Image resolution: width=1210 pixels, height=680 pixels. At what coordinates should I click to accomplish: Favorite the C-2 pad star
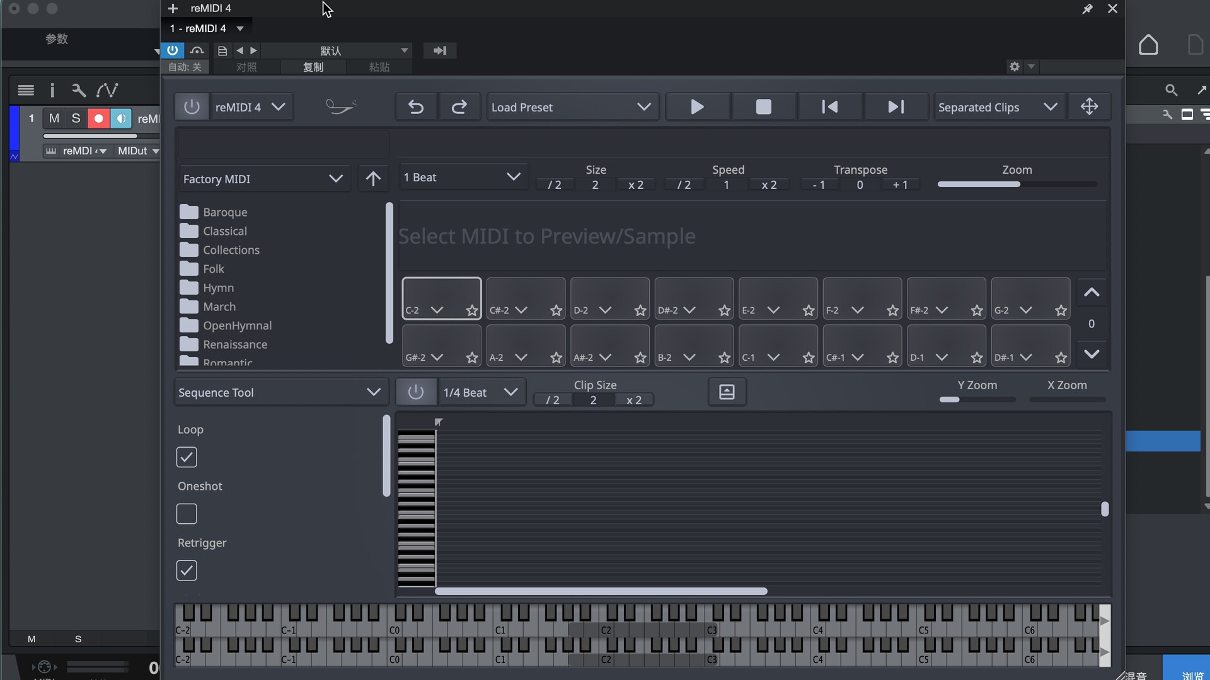472,310
